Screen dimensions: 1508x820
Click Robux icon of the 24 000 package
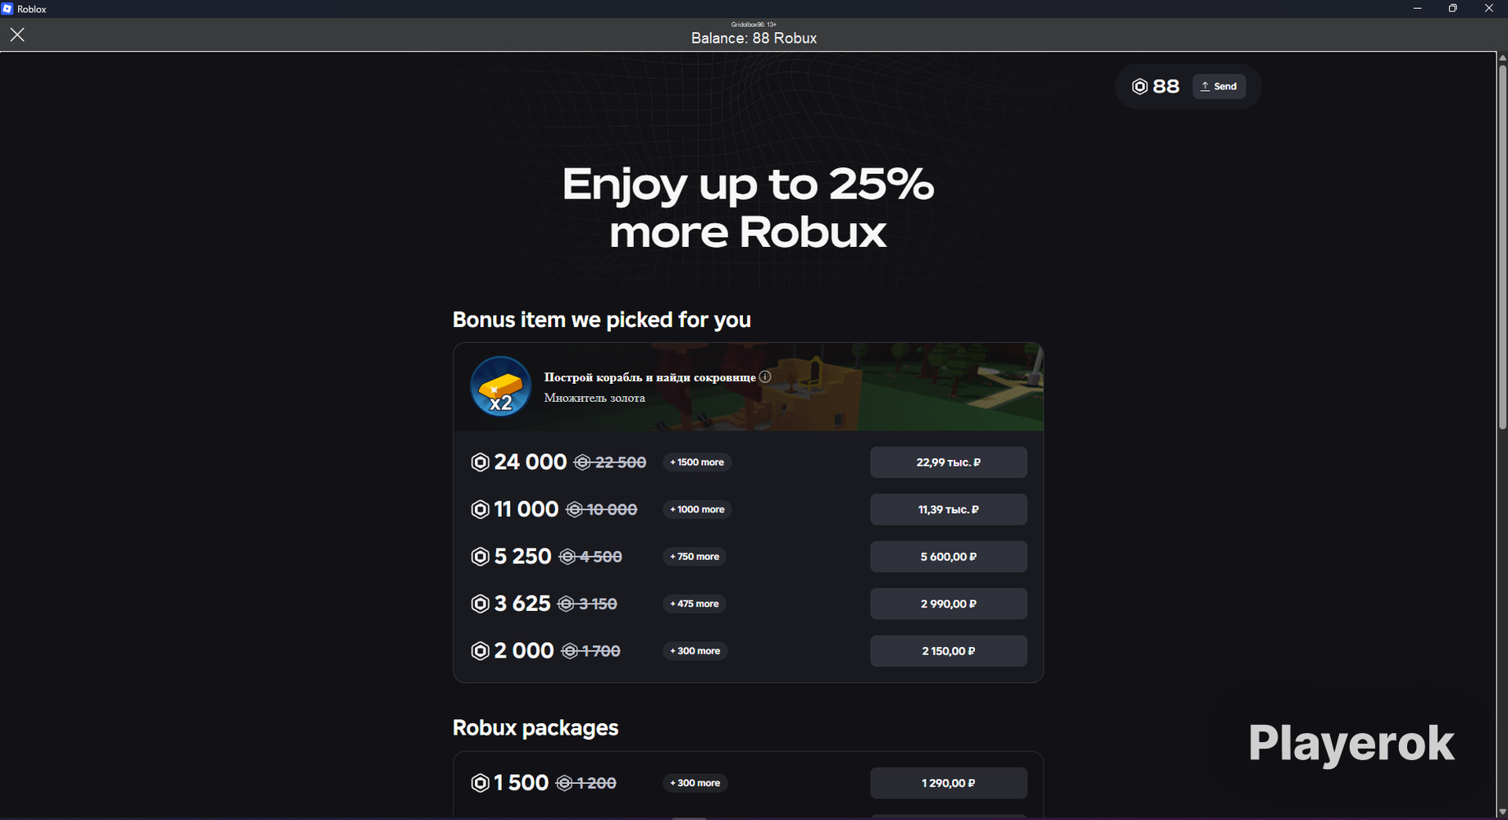coord(481,462)
